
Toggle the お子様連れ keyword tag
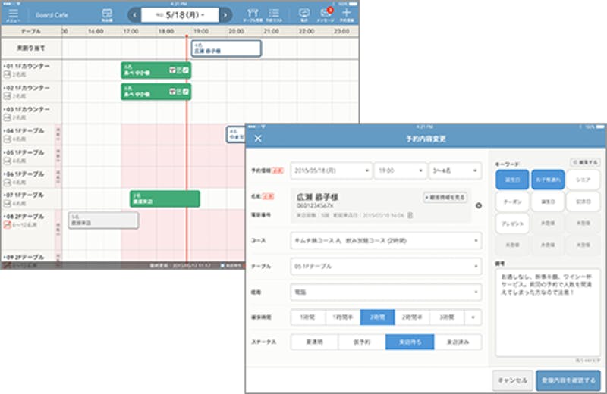548,179
